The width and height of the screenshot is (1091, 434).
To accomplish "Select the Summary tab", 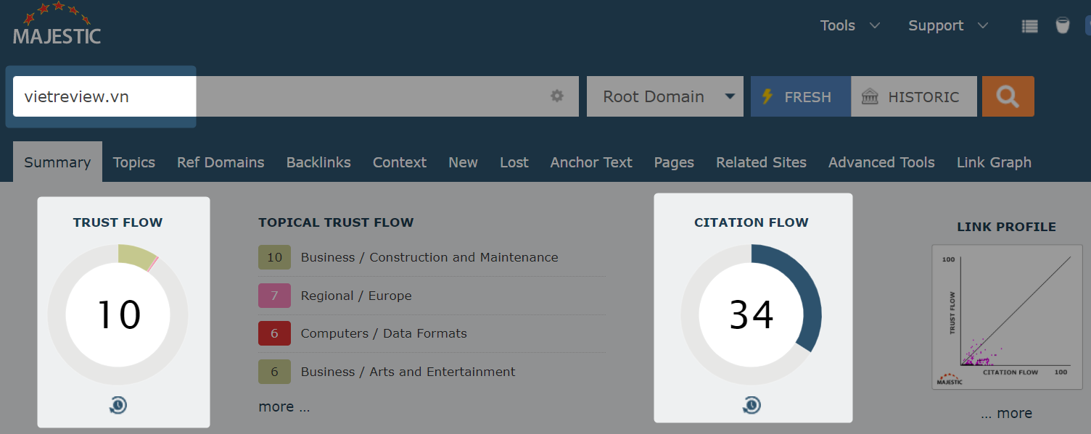I will (x=57, y=162).
